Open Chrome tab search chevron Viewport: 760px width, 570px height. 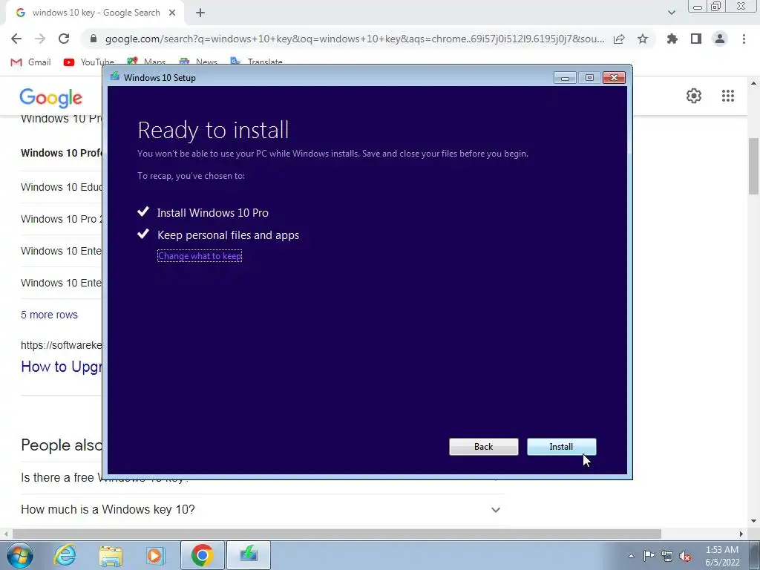(x=671, y=13)
